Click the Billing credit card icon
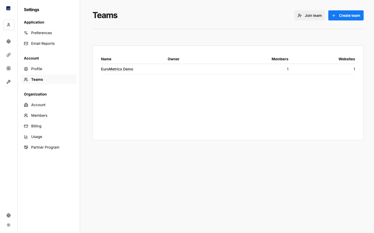 [26, 126]
